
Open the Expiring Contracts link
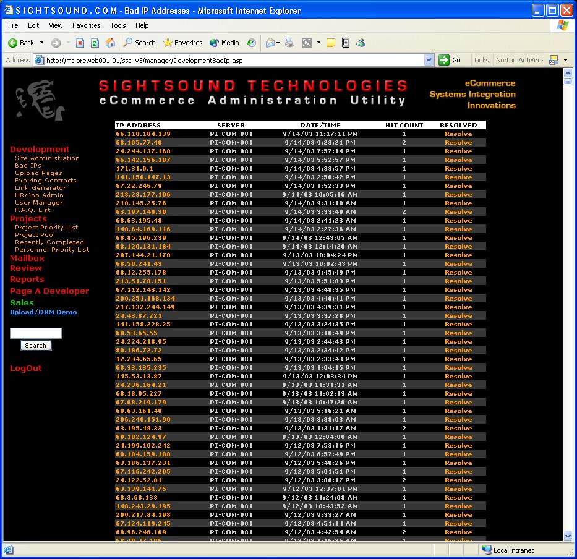45,181
